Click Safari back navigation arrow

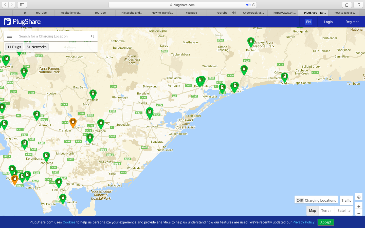click(x=5, y=5)
